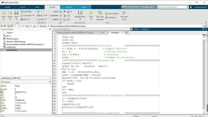Collapse the untitled.png details panel

[x=50, y=78]
